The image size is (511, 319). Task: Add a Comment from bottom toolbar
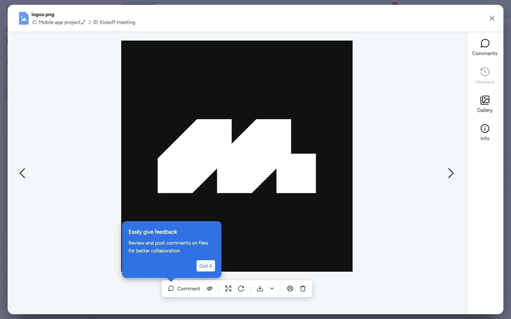(x=184, y=288)
